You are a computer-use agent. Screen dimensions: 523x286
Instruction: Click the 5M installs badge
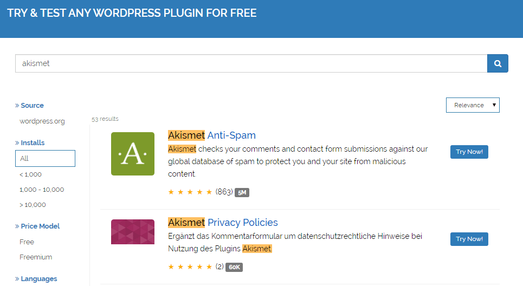(x=242, y=192)
